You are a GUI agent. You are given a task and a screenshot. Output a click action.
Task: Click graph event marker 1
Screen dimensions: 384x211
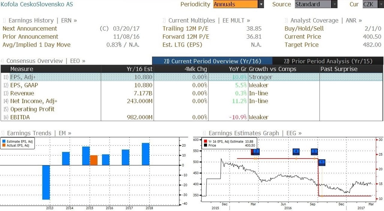(322, 162)
